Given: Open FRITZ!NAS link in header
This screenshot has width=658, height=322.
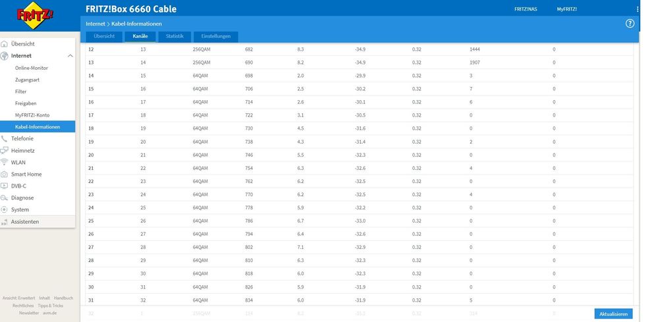Looking at the screenshot, I should click(x=526, y=9).
